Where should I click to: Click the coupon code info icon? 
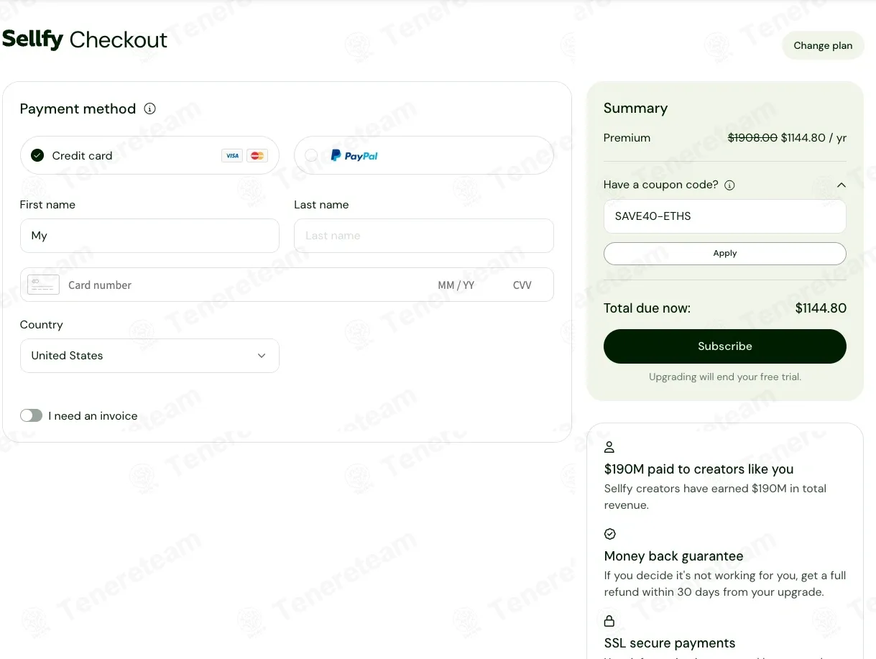coord(729,185)
